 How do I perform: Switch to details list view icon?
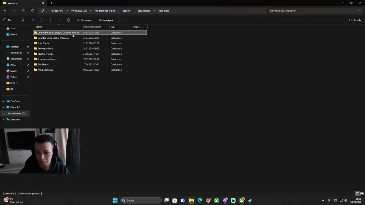[357, 194]
